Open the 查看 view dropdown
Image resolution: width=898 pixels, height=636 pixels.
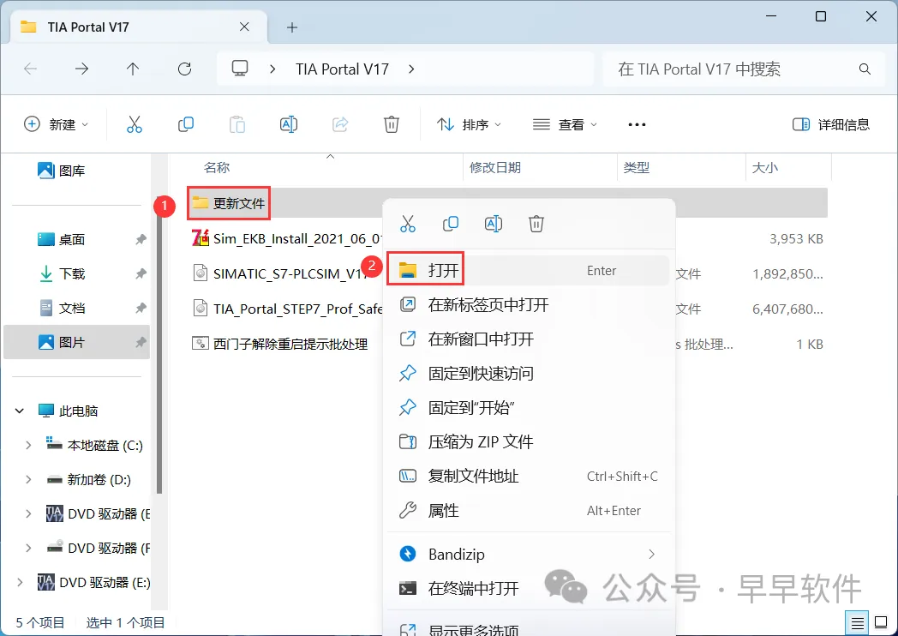pos(565,124)
